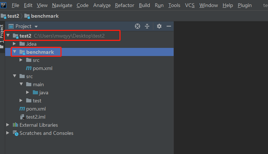
Task: Collapse the benchmark module arrow
Action: click(x=14, y=52)
